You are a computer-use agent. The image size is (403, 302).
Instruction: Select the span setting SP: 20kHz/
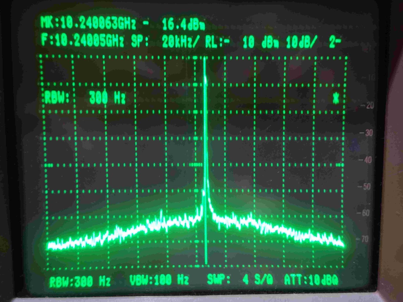tap(165, 42)
